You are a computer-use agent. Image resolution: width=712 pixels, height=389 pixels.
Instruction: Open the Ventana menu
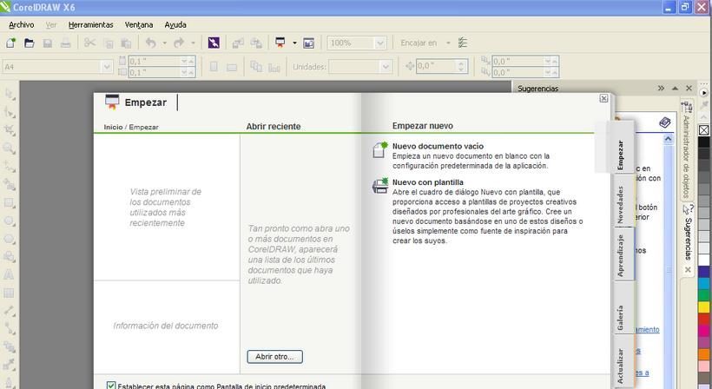[139, 25]
